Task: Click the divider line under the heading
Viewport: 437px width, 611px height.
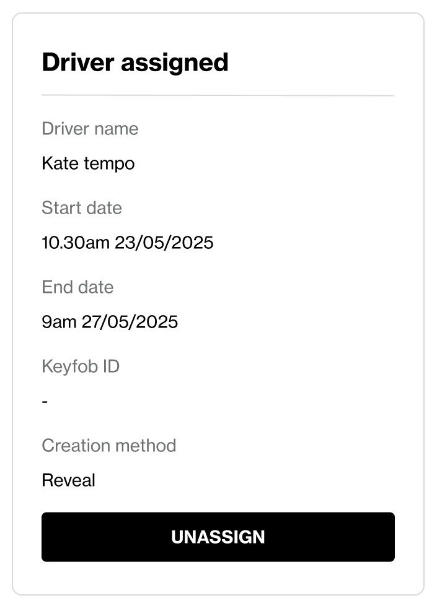Action: (218, 96)
